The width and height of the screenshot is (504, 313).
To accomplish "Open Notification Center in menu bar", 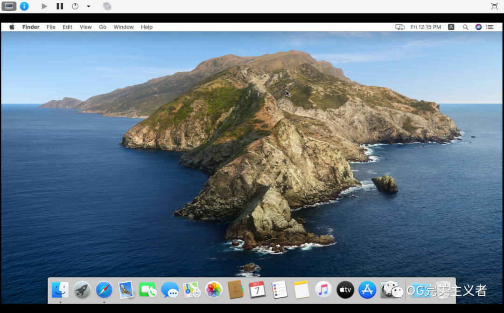I will tap(490, 27).
